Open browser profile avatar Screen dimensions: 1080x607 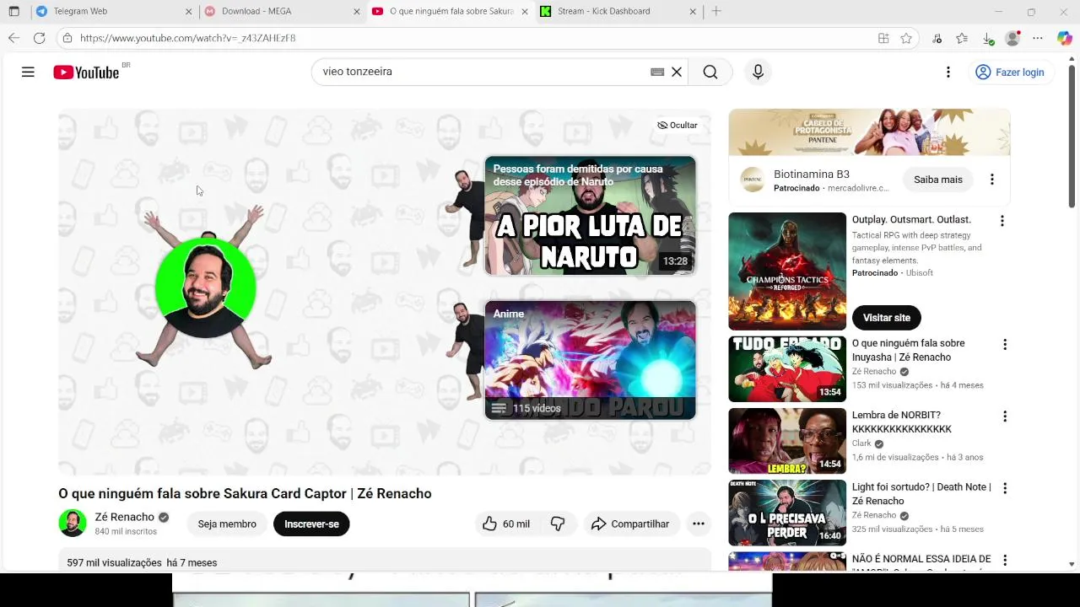pyautogui.click(x=1012, y=38)
